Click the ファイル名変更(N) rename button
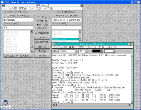The width and height of the screenshot is (141, 110). click(x=42, y=42)
